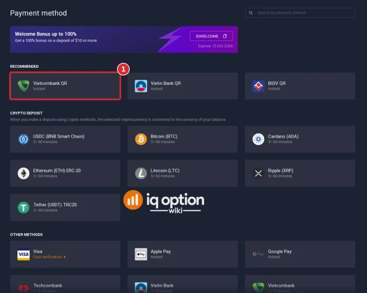Click the Ethereum diamond icon

pos(23,173)
